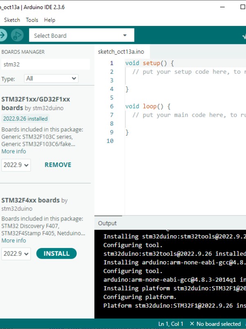
Task: Open version selector for STM32F1xx boards
Action: pyautogui.click(x=16, y=165)
